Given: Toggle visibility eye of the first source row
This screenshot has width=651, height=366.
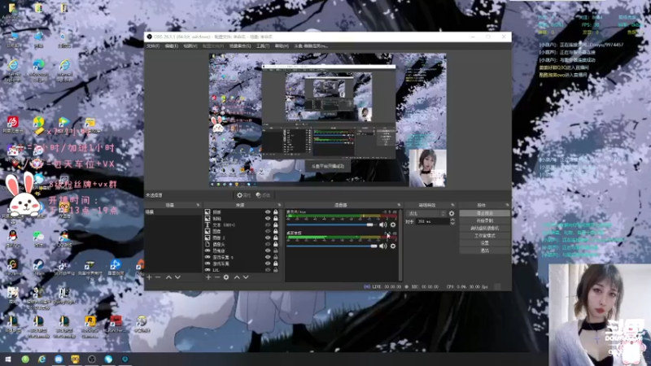Looking at the screenshot, I should [x=268, y=212].
